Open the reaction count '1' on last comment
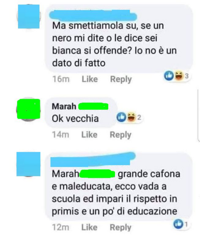 pyautogui.click(x=186, y=224)
